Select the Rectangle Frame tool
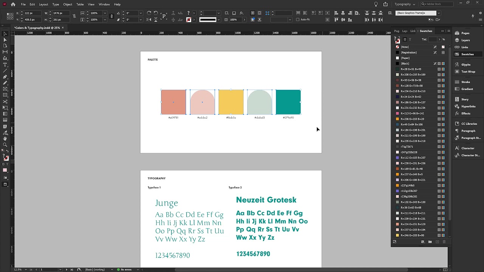 (x=5, y=89)
